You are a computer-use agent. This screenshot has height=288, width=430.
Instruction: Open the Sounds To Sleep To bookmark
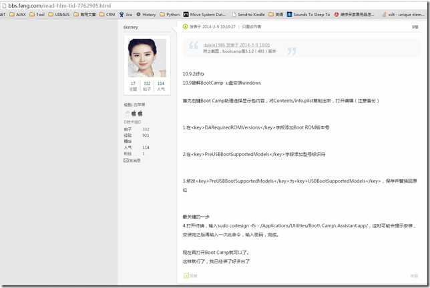coord(308,14)
